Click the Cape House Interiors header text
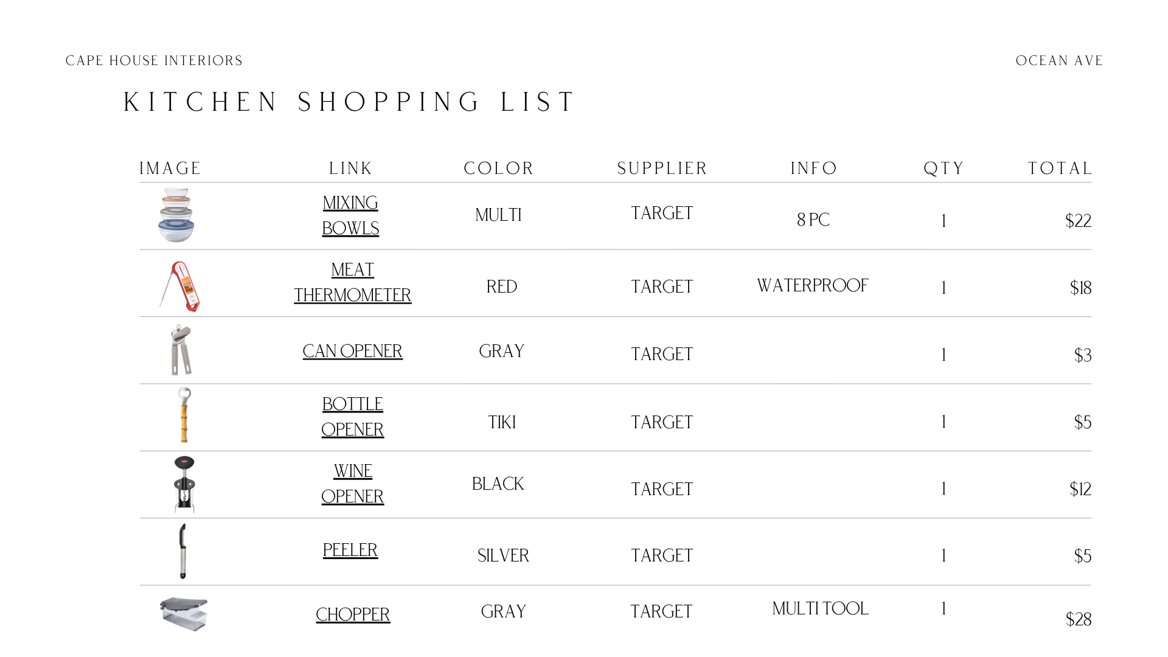1168x657 pixels. [154, 61]
